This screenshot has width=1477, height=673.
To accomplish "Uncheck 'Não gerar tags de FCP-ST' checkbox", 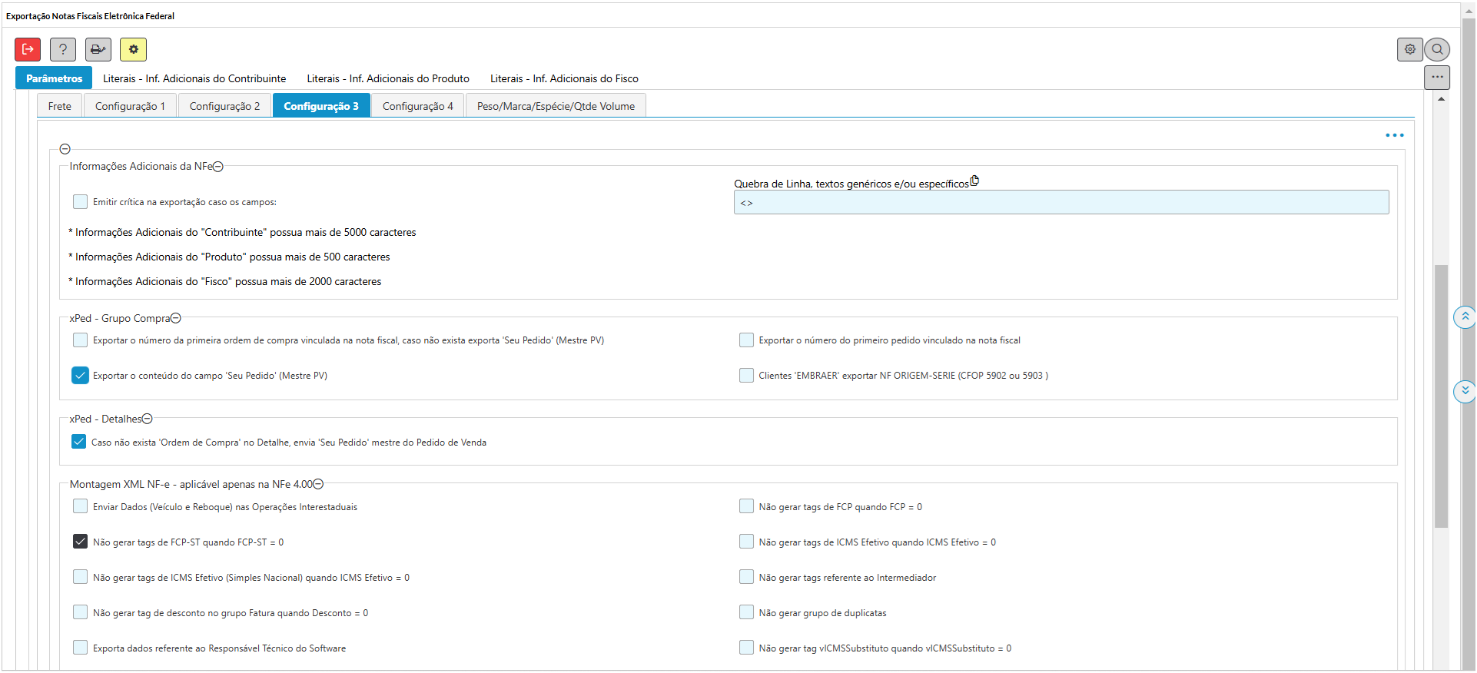I will [x=81, y=542].
